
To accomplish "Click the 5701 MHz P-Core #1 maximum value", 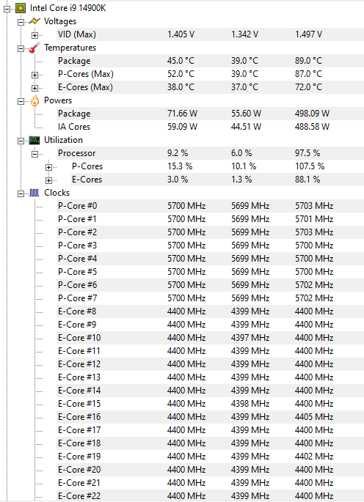I will pyautogui.click(x=314, y=219).
